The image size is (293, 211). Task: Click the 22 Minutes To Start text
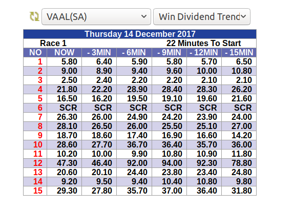pyautogui.click(x=203, y=44)
